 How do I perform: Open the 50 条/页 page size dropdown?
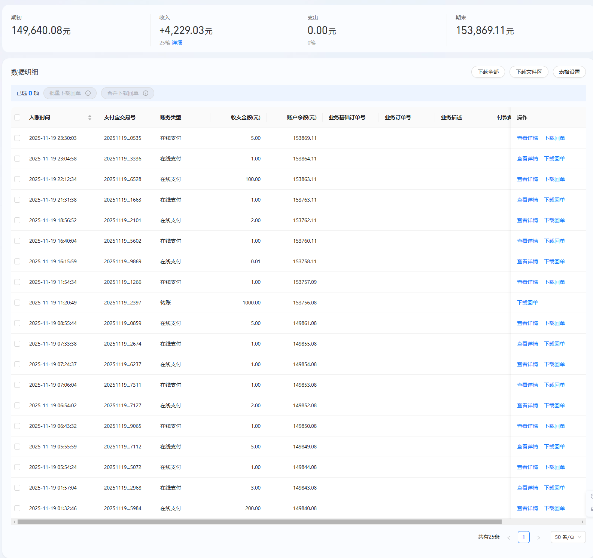point(568,537)
